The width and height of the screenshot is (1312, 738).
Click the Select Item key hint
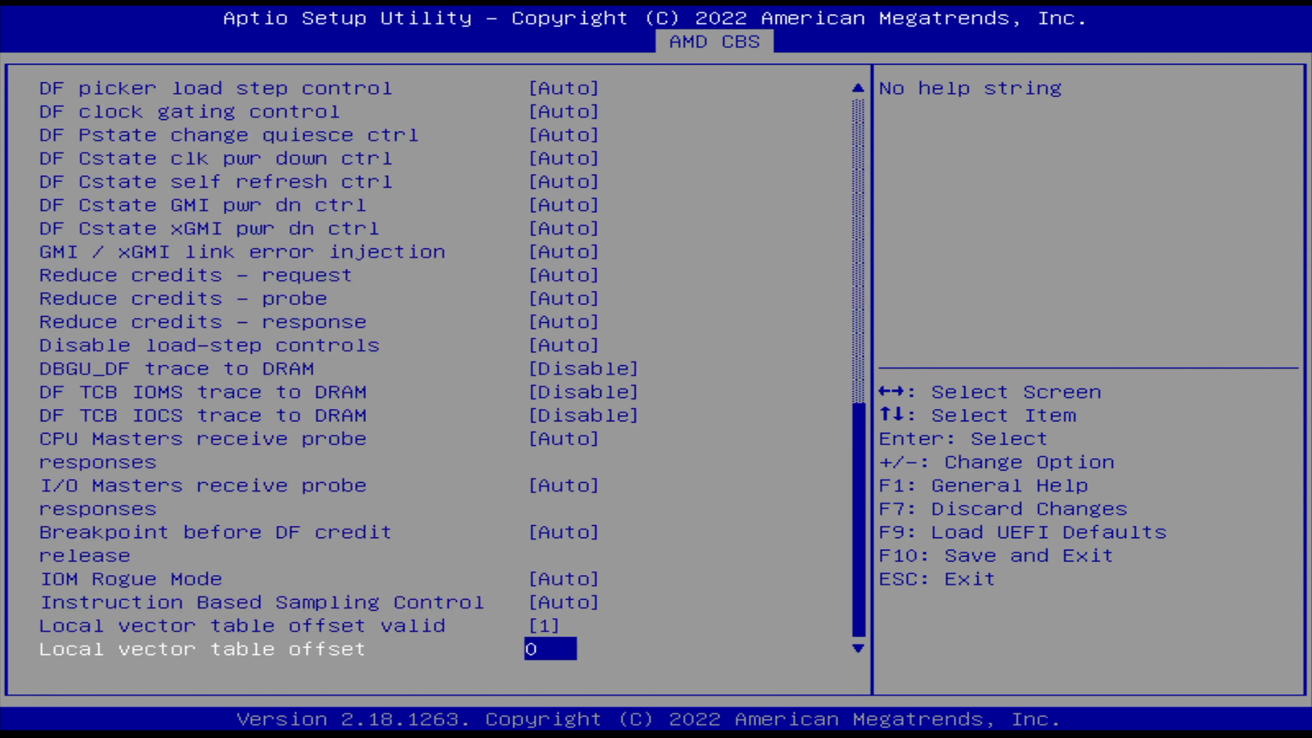(x=978, y=415)
